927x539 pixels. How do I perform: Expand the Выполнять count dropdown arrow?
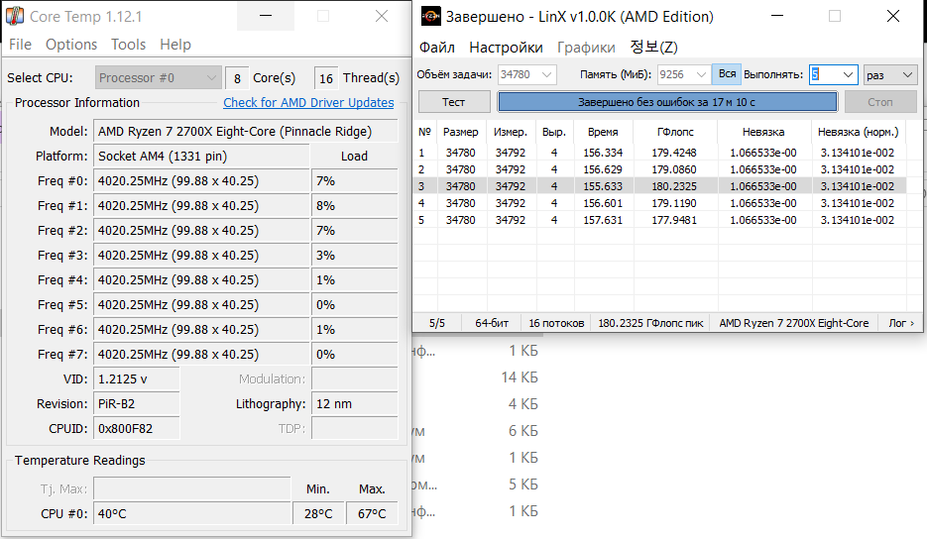click(x=848, y=74)
